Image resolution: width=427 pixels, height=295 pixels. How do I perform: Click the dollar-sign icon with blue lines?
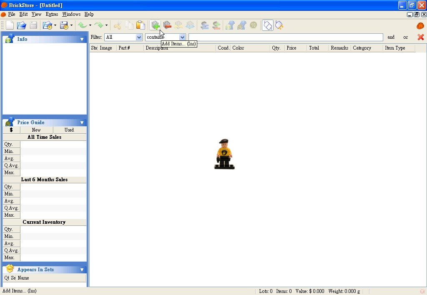point(204,25)
